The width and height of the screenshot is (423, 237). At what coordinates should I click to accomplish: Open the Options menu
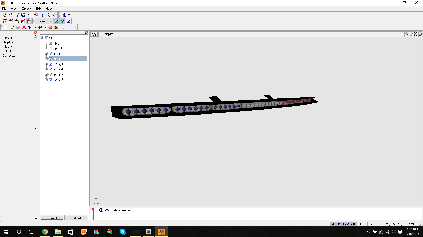(26, 9)
